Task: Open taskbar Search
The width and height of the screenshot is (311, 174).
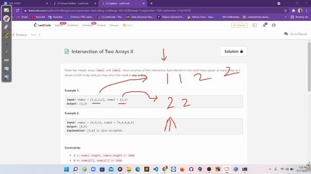Action: [75, 169]
